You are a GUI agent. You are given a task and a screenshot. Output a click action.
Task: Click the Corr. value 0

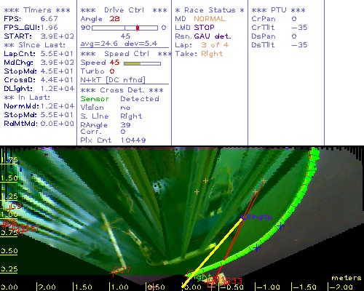(x=123, y=132)
